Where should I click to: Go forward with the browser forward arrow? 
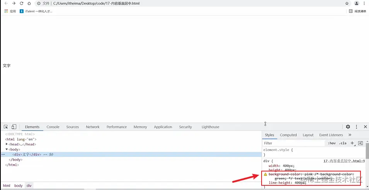pyautogui.click(x=14, y=3)
